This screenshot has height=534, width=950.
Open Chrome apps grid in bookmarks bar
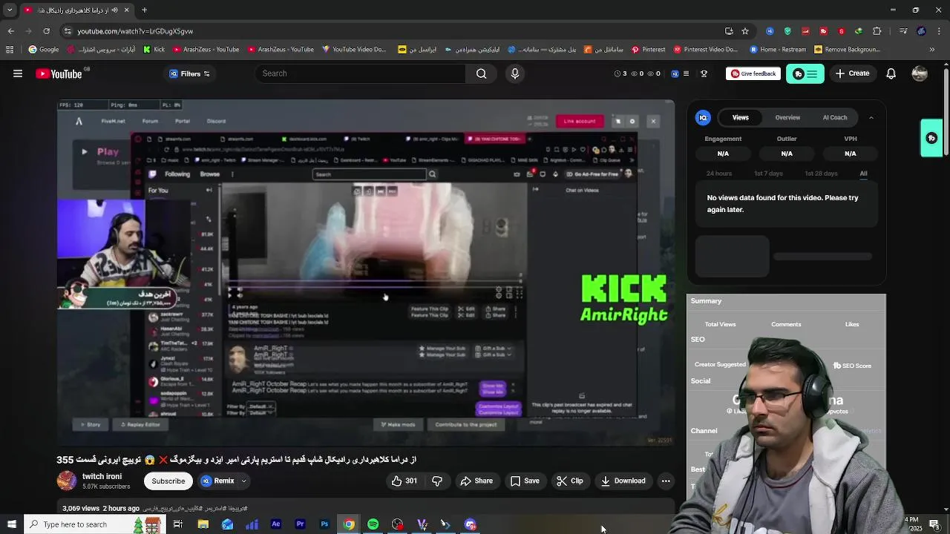(x=9, y=50)
